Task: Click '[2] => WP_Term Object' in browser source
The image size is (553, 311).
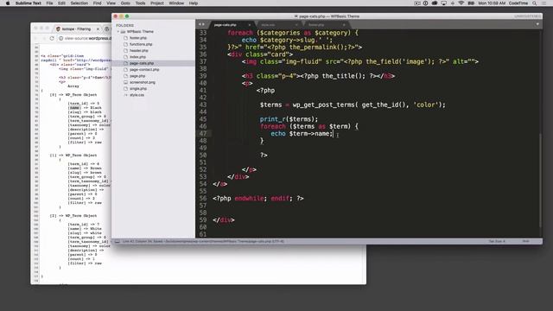Action: [x=73, y=215]
